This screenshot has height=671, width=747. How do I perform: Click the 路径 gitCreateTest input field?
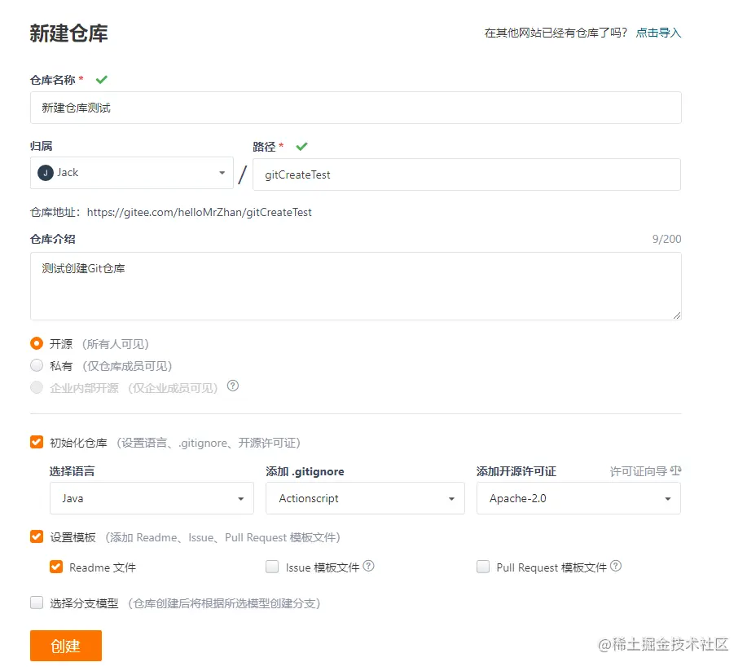coord(467,174)
